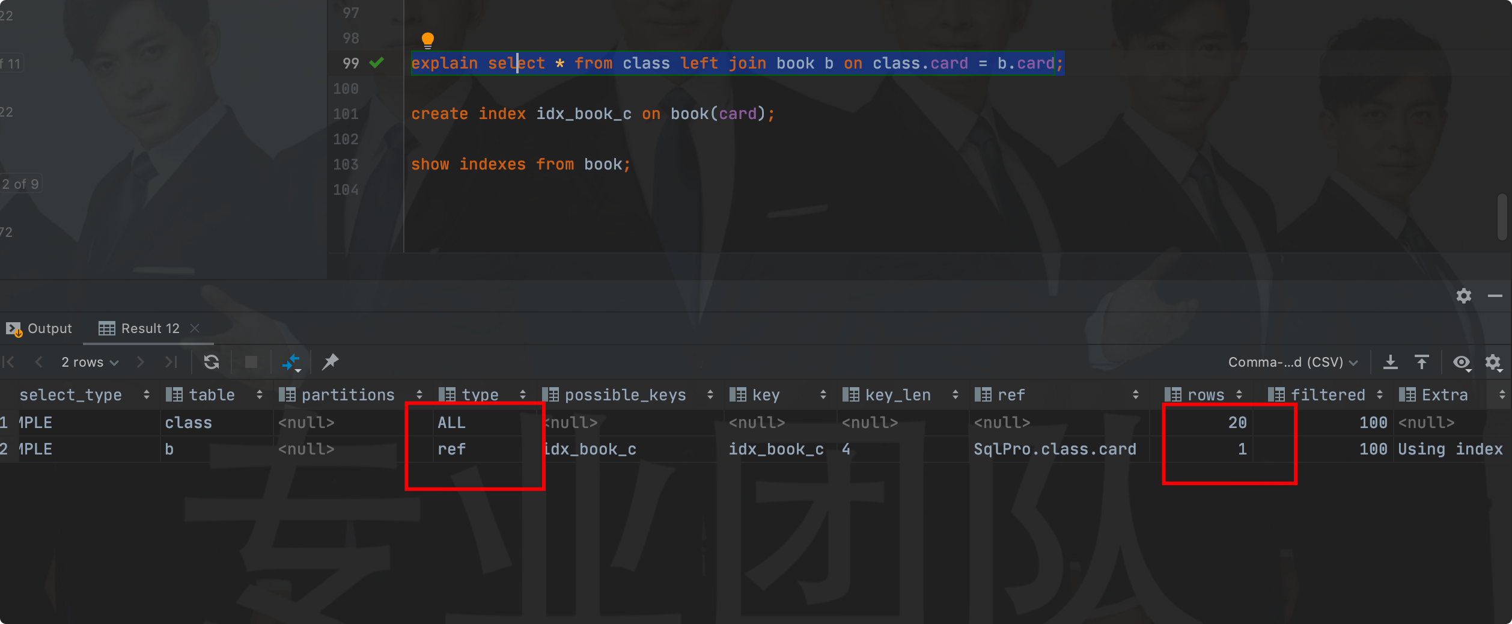Click line number 103 in the gutter
The width and height of the screenshot is (1512, 624).
coord(346,164)
